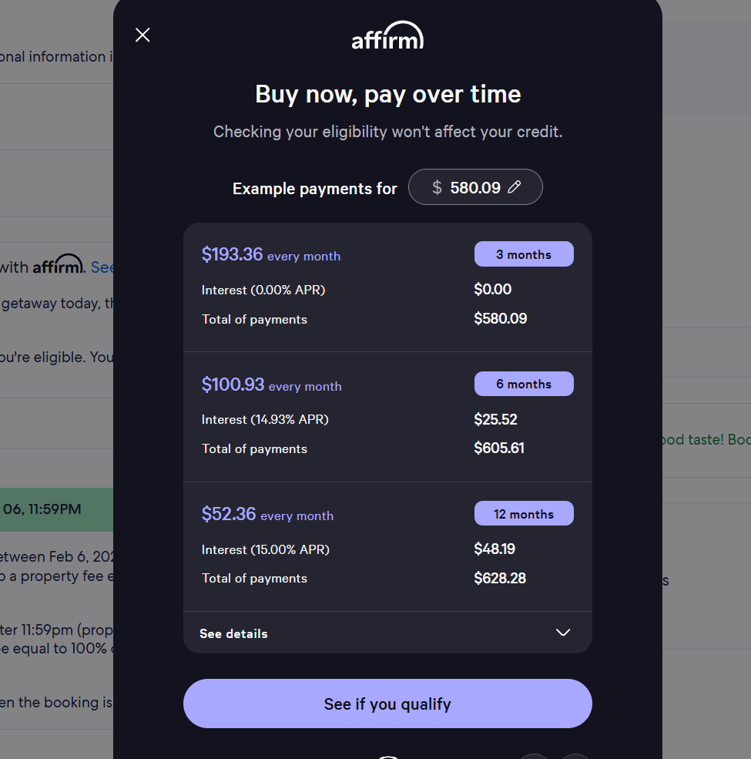Select the 12 months payment option
Image resolution: width=751 pixels, height=759 pixels.
(x=524, y=513)
